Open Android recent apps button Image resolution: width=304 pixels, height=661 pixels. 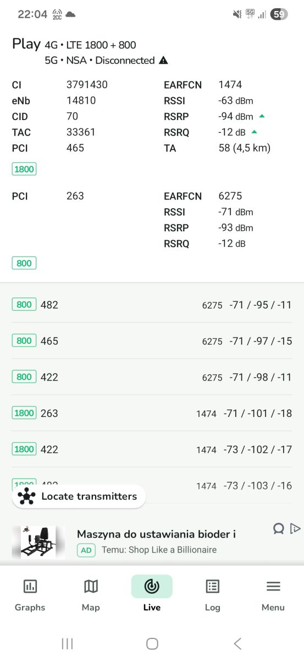click(x=68, y=643)
